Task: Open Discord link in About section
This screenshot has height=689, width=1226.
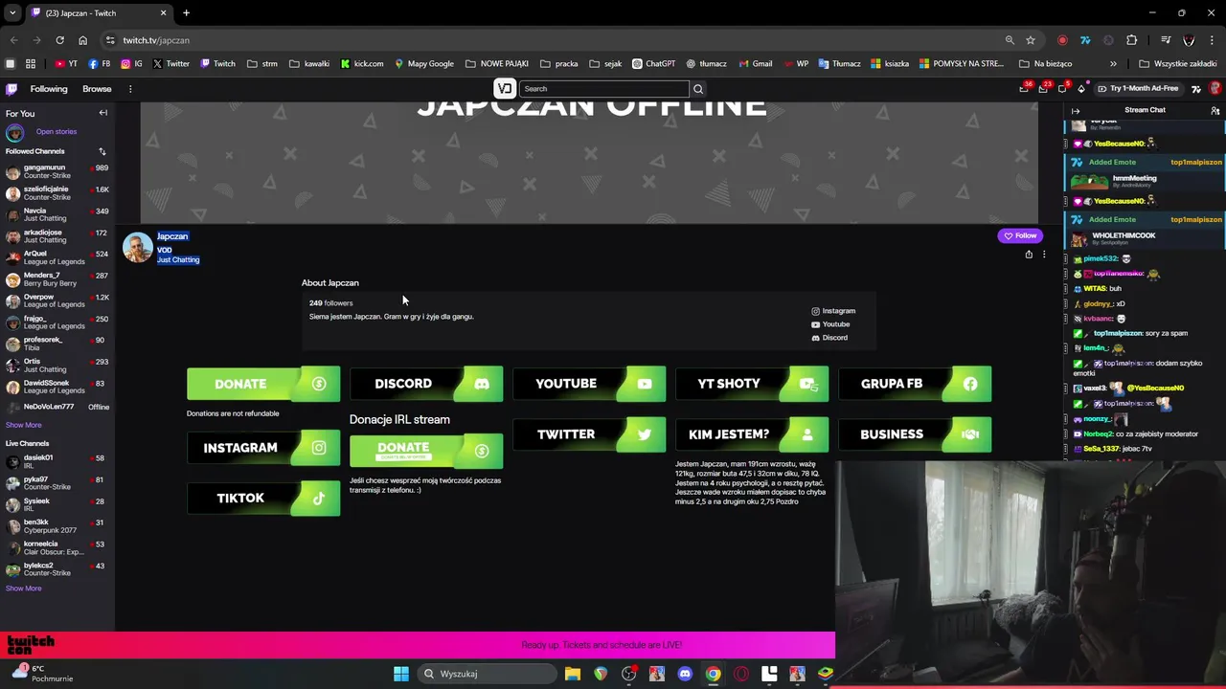Action: pos(829,338)
